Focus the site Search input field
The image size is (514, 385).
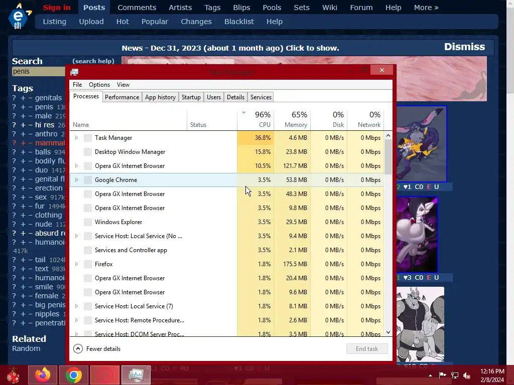(x=39, y=71)
